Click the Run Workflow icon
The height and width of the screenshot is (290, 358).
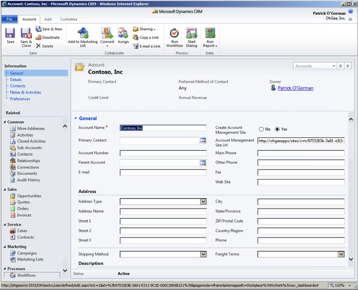pyautogui.click(x=174, y=33)
